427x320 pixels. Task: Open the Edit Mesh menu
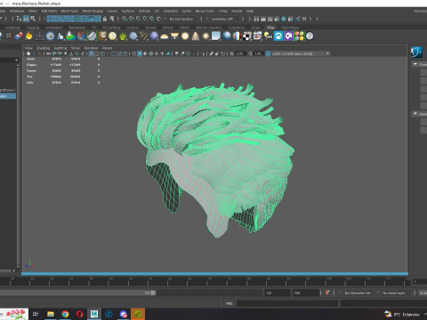49,11
